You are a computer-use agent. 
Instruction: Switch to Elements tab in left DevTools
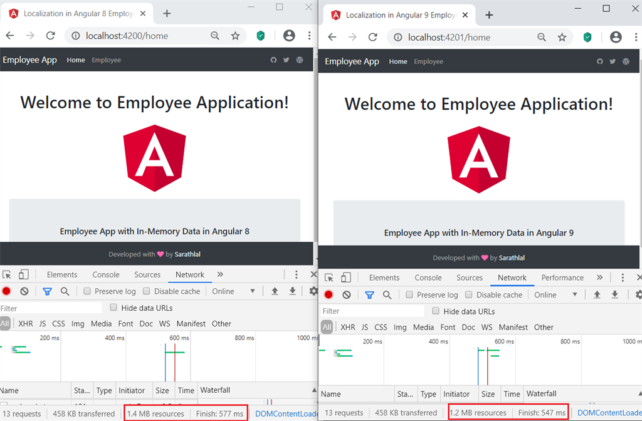62,274
